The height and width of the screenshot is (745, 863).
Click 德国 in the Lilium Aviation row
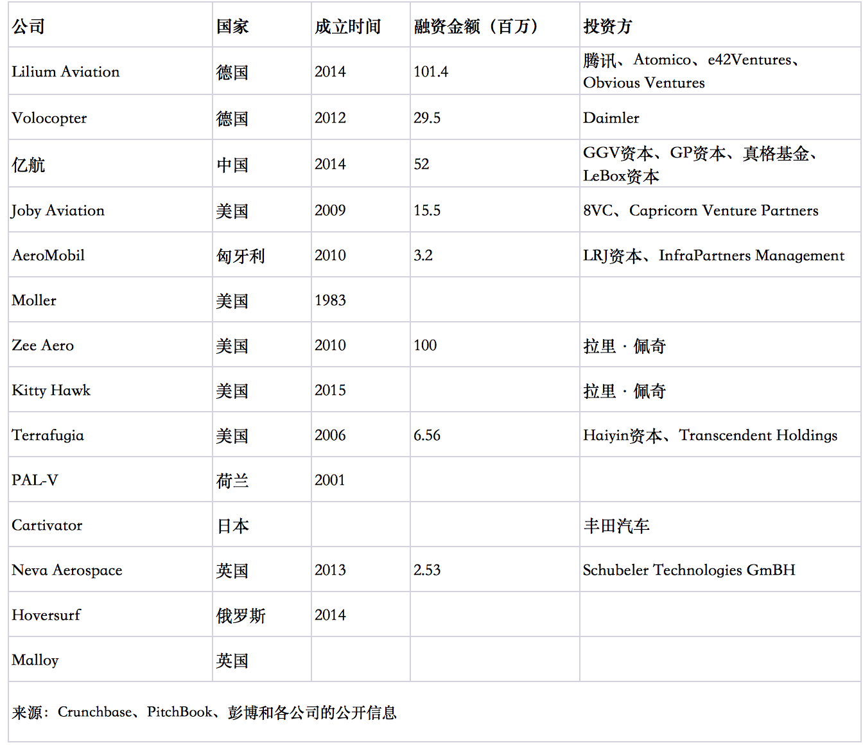coord(232,73)
